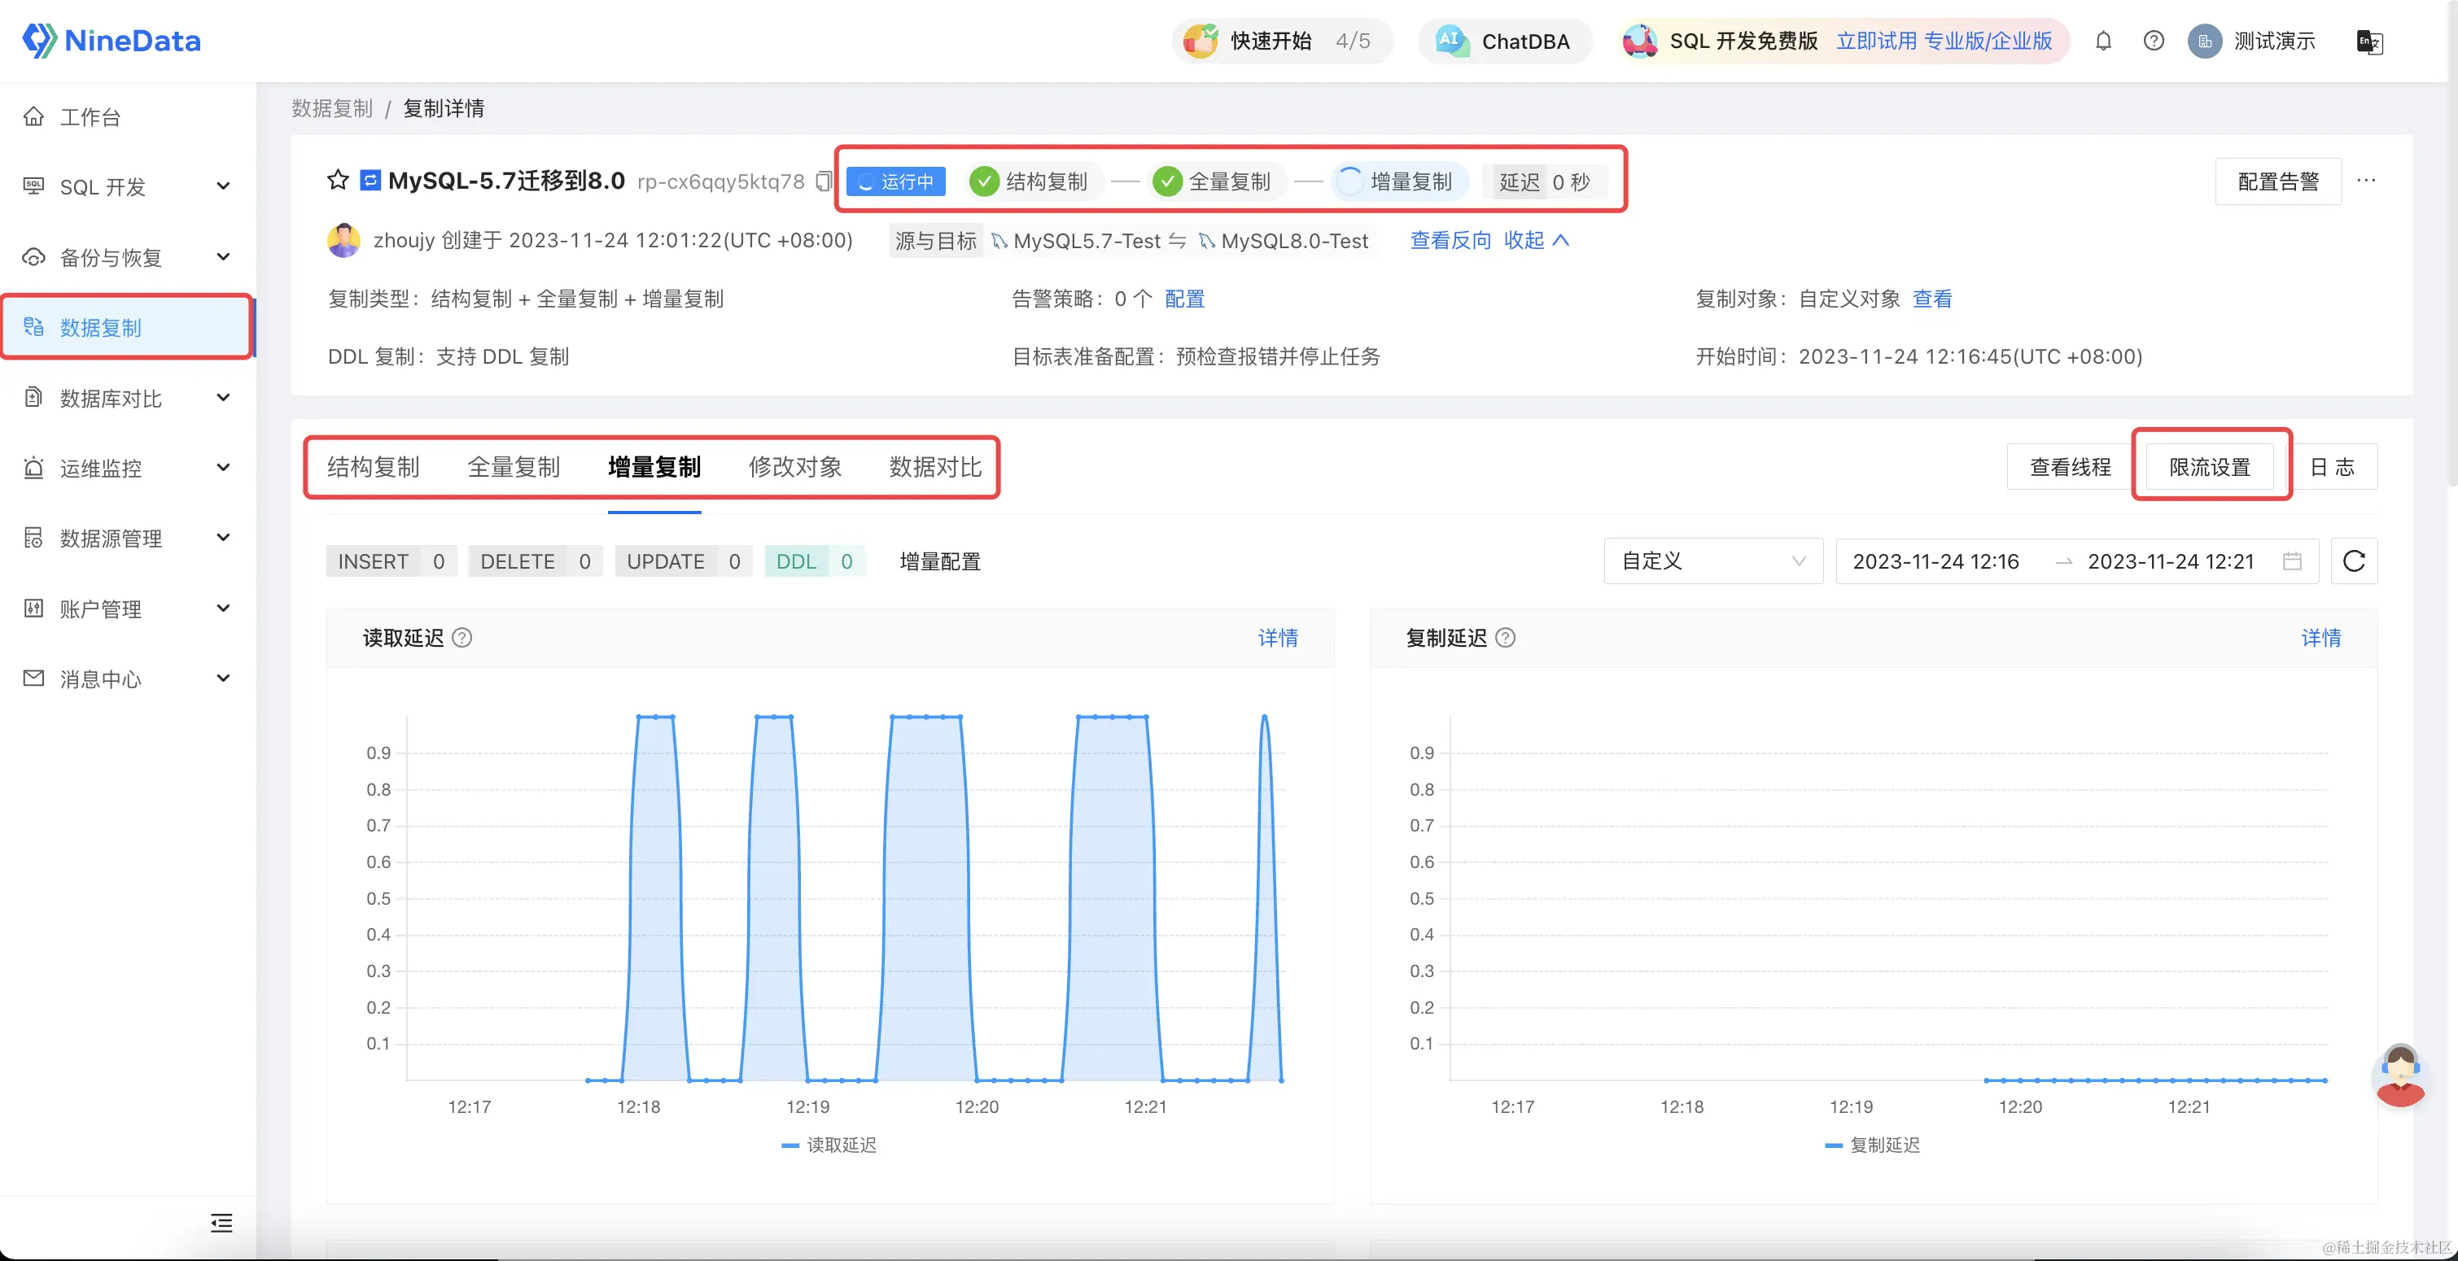Collapse the sidebar with the bottom icon
The width and height of the screenshot is (2458, 1261).
click(221, 1223)
